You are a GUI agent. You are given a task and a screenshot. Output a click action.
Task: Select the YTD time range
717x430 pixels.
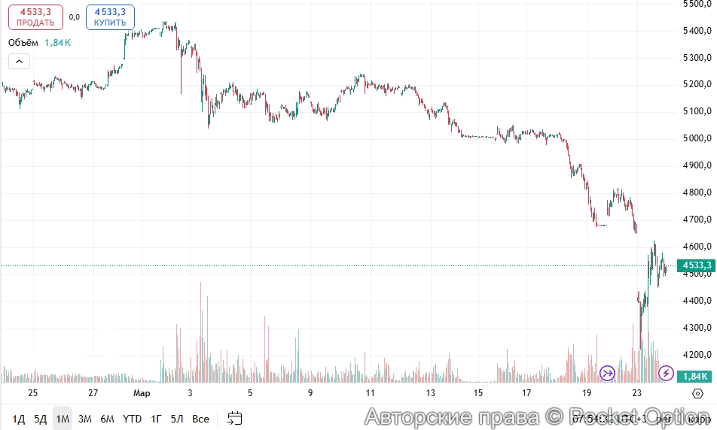[133, 419]
